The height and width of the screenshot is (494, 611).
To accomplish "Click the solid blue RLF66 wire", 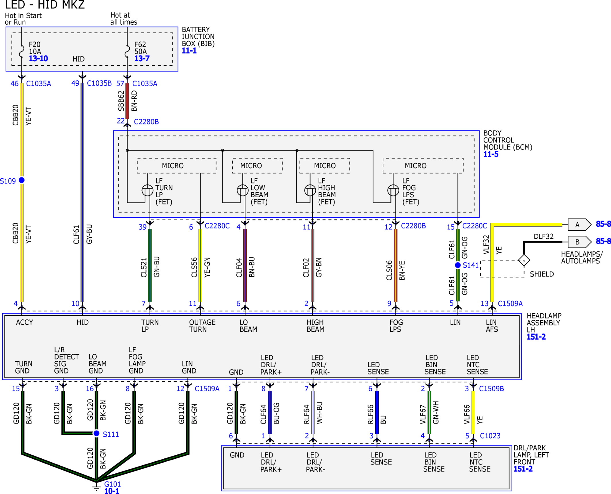I will point(377,413).
